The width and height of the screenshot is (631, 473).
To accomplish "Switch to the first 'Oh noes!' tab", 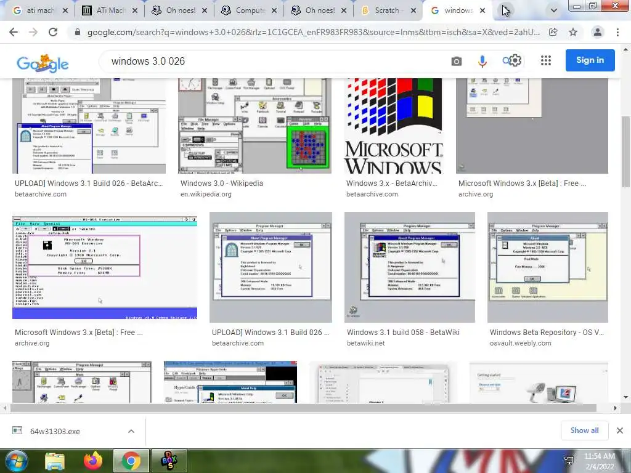I will [179, 10].
